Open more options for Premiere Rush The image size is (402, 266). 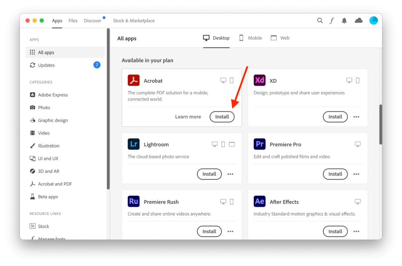(230, 231)
